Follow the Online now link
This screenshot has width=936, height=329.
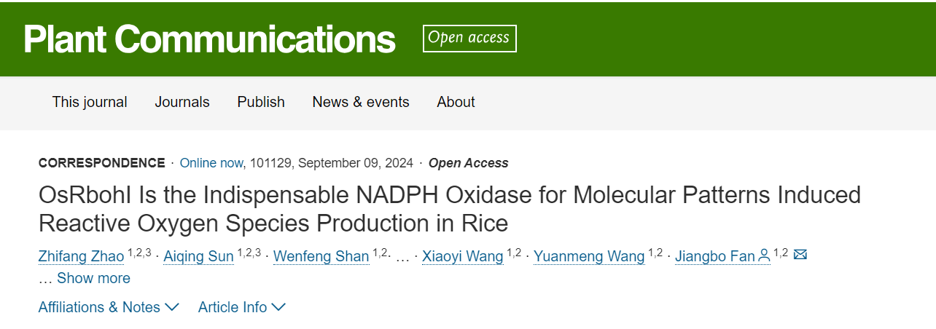[211, 163]
